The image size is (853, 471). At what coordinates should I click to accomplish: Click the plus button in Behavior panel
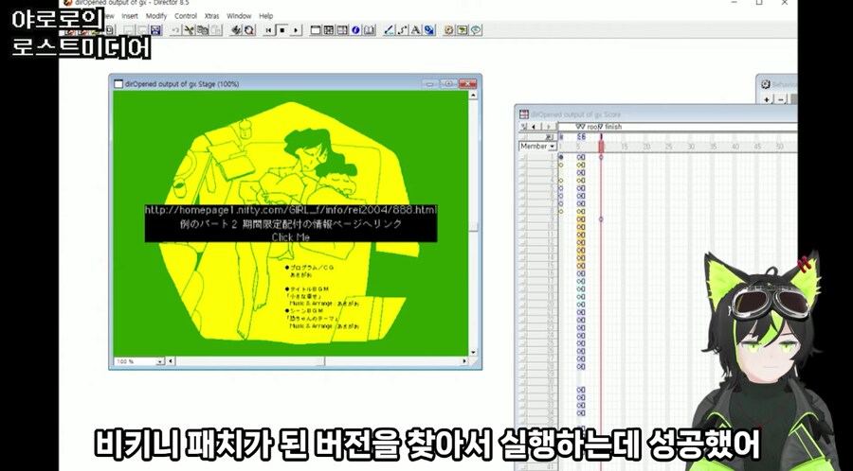coord(767,100)
